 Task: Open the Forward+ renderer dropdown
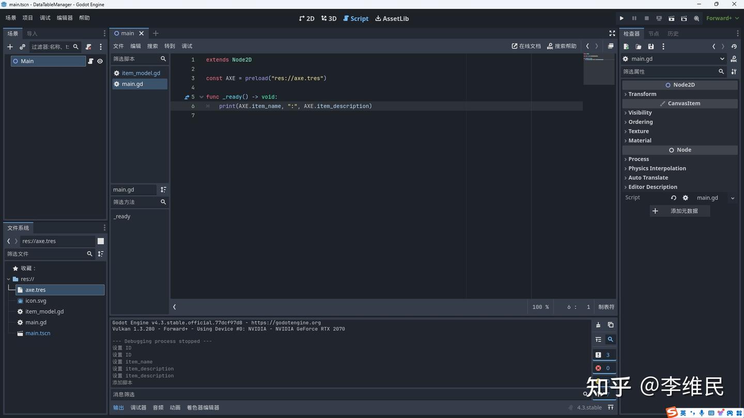[722, 19]
